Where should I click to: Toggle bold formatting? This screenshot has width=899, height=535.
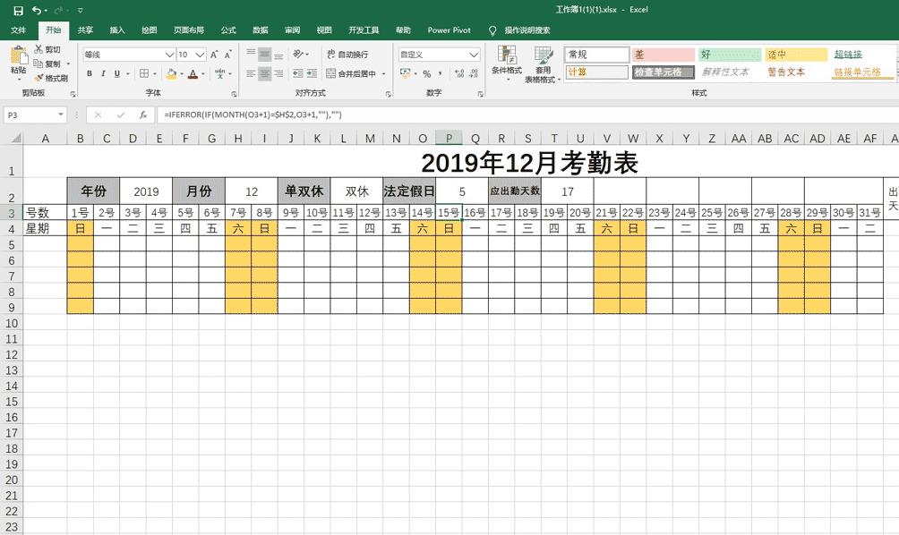90,72
